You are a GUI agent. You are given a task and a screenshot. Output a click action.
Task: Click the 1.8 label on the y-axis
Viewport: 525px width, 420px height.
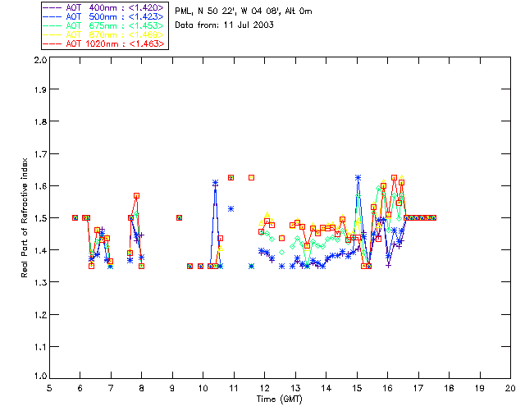[x=40, y=121]
